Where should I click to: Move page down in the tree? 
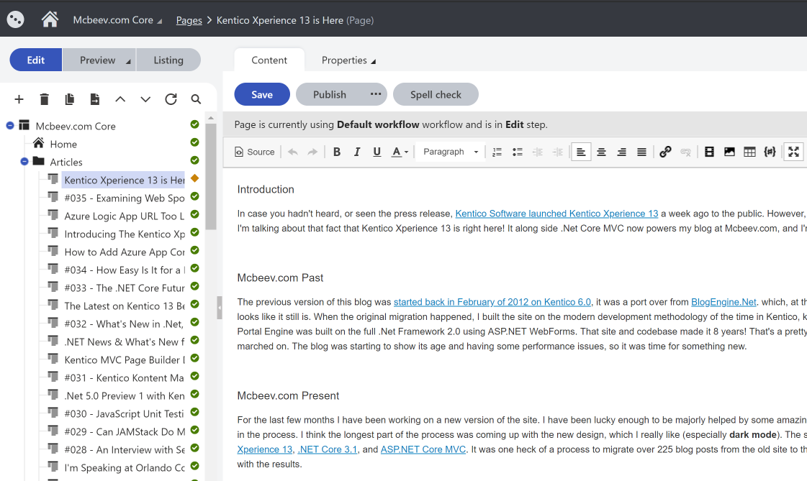pos(145,99)
